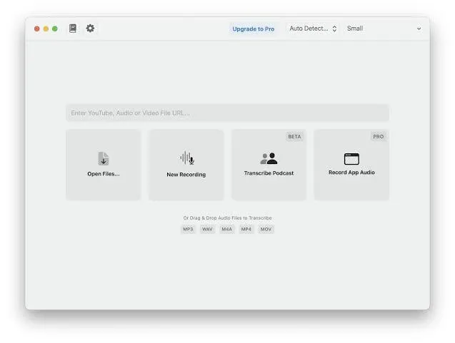Minimize the window with yellow button
This screenshot has height=343, width=455.
(x=46, y=29)
